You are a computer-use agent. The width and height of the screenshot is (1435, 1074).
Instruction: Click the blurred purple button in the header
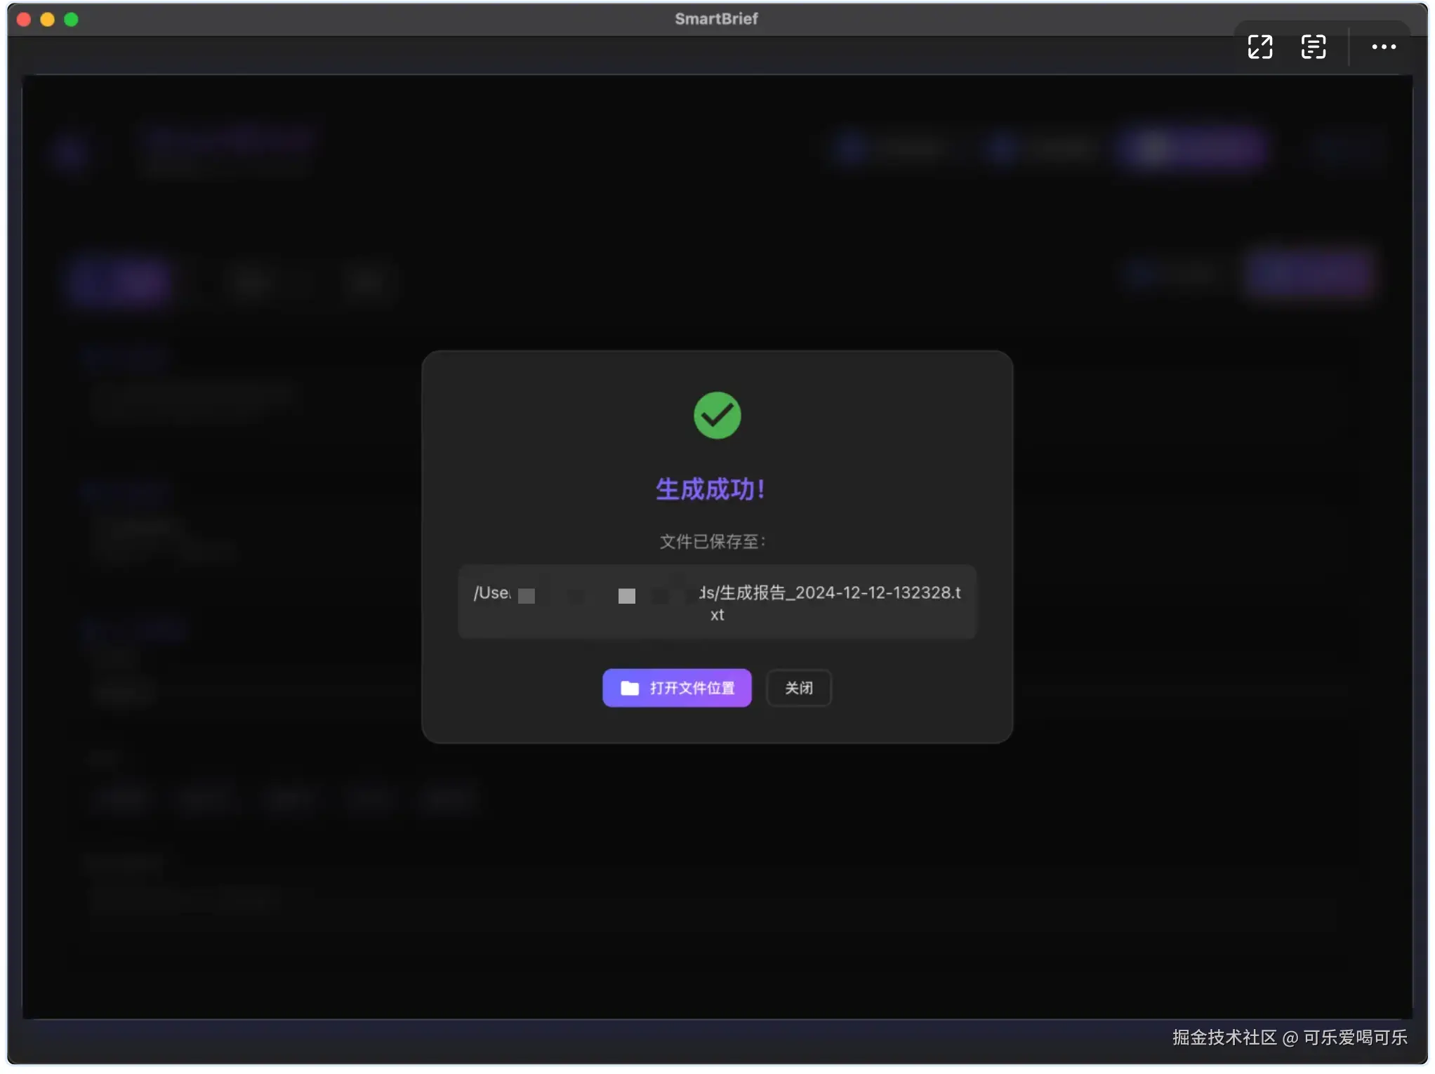point(1192,149)
